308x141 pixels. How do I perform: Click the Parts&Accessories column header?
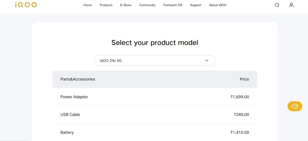tap(78, 79)
